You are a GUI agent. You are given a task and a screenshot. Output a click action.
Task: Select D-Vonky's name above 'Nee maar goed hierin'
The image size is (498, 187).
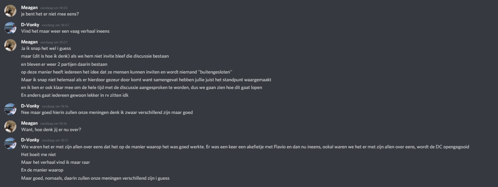coord(30,106)
